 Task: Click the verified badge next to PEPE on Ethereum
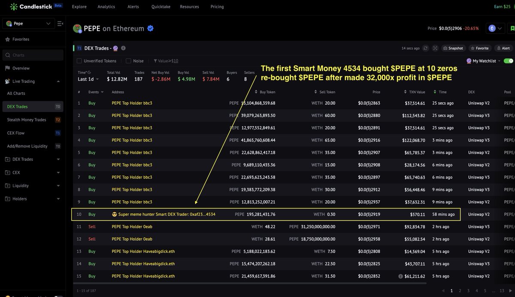click(x=151, y=28)
